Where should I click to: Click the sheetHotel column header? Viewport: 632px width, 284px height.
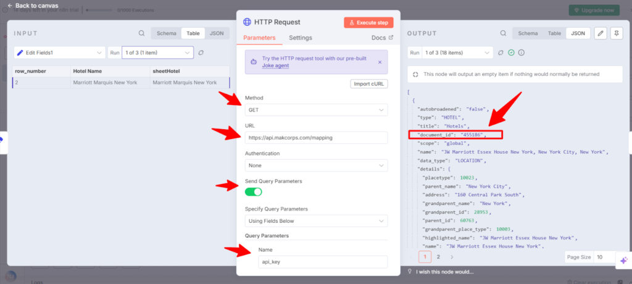(x=189, y=72)
